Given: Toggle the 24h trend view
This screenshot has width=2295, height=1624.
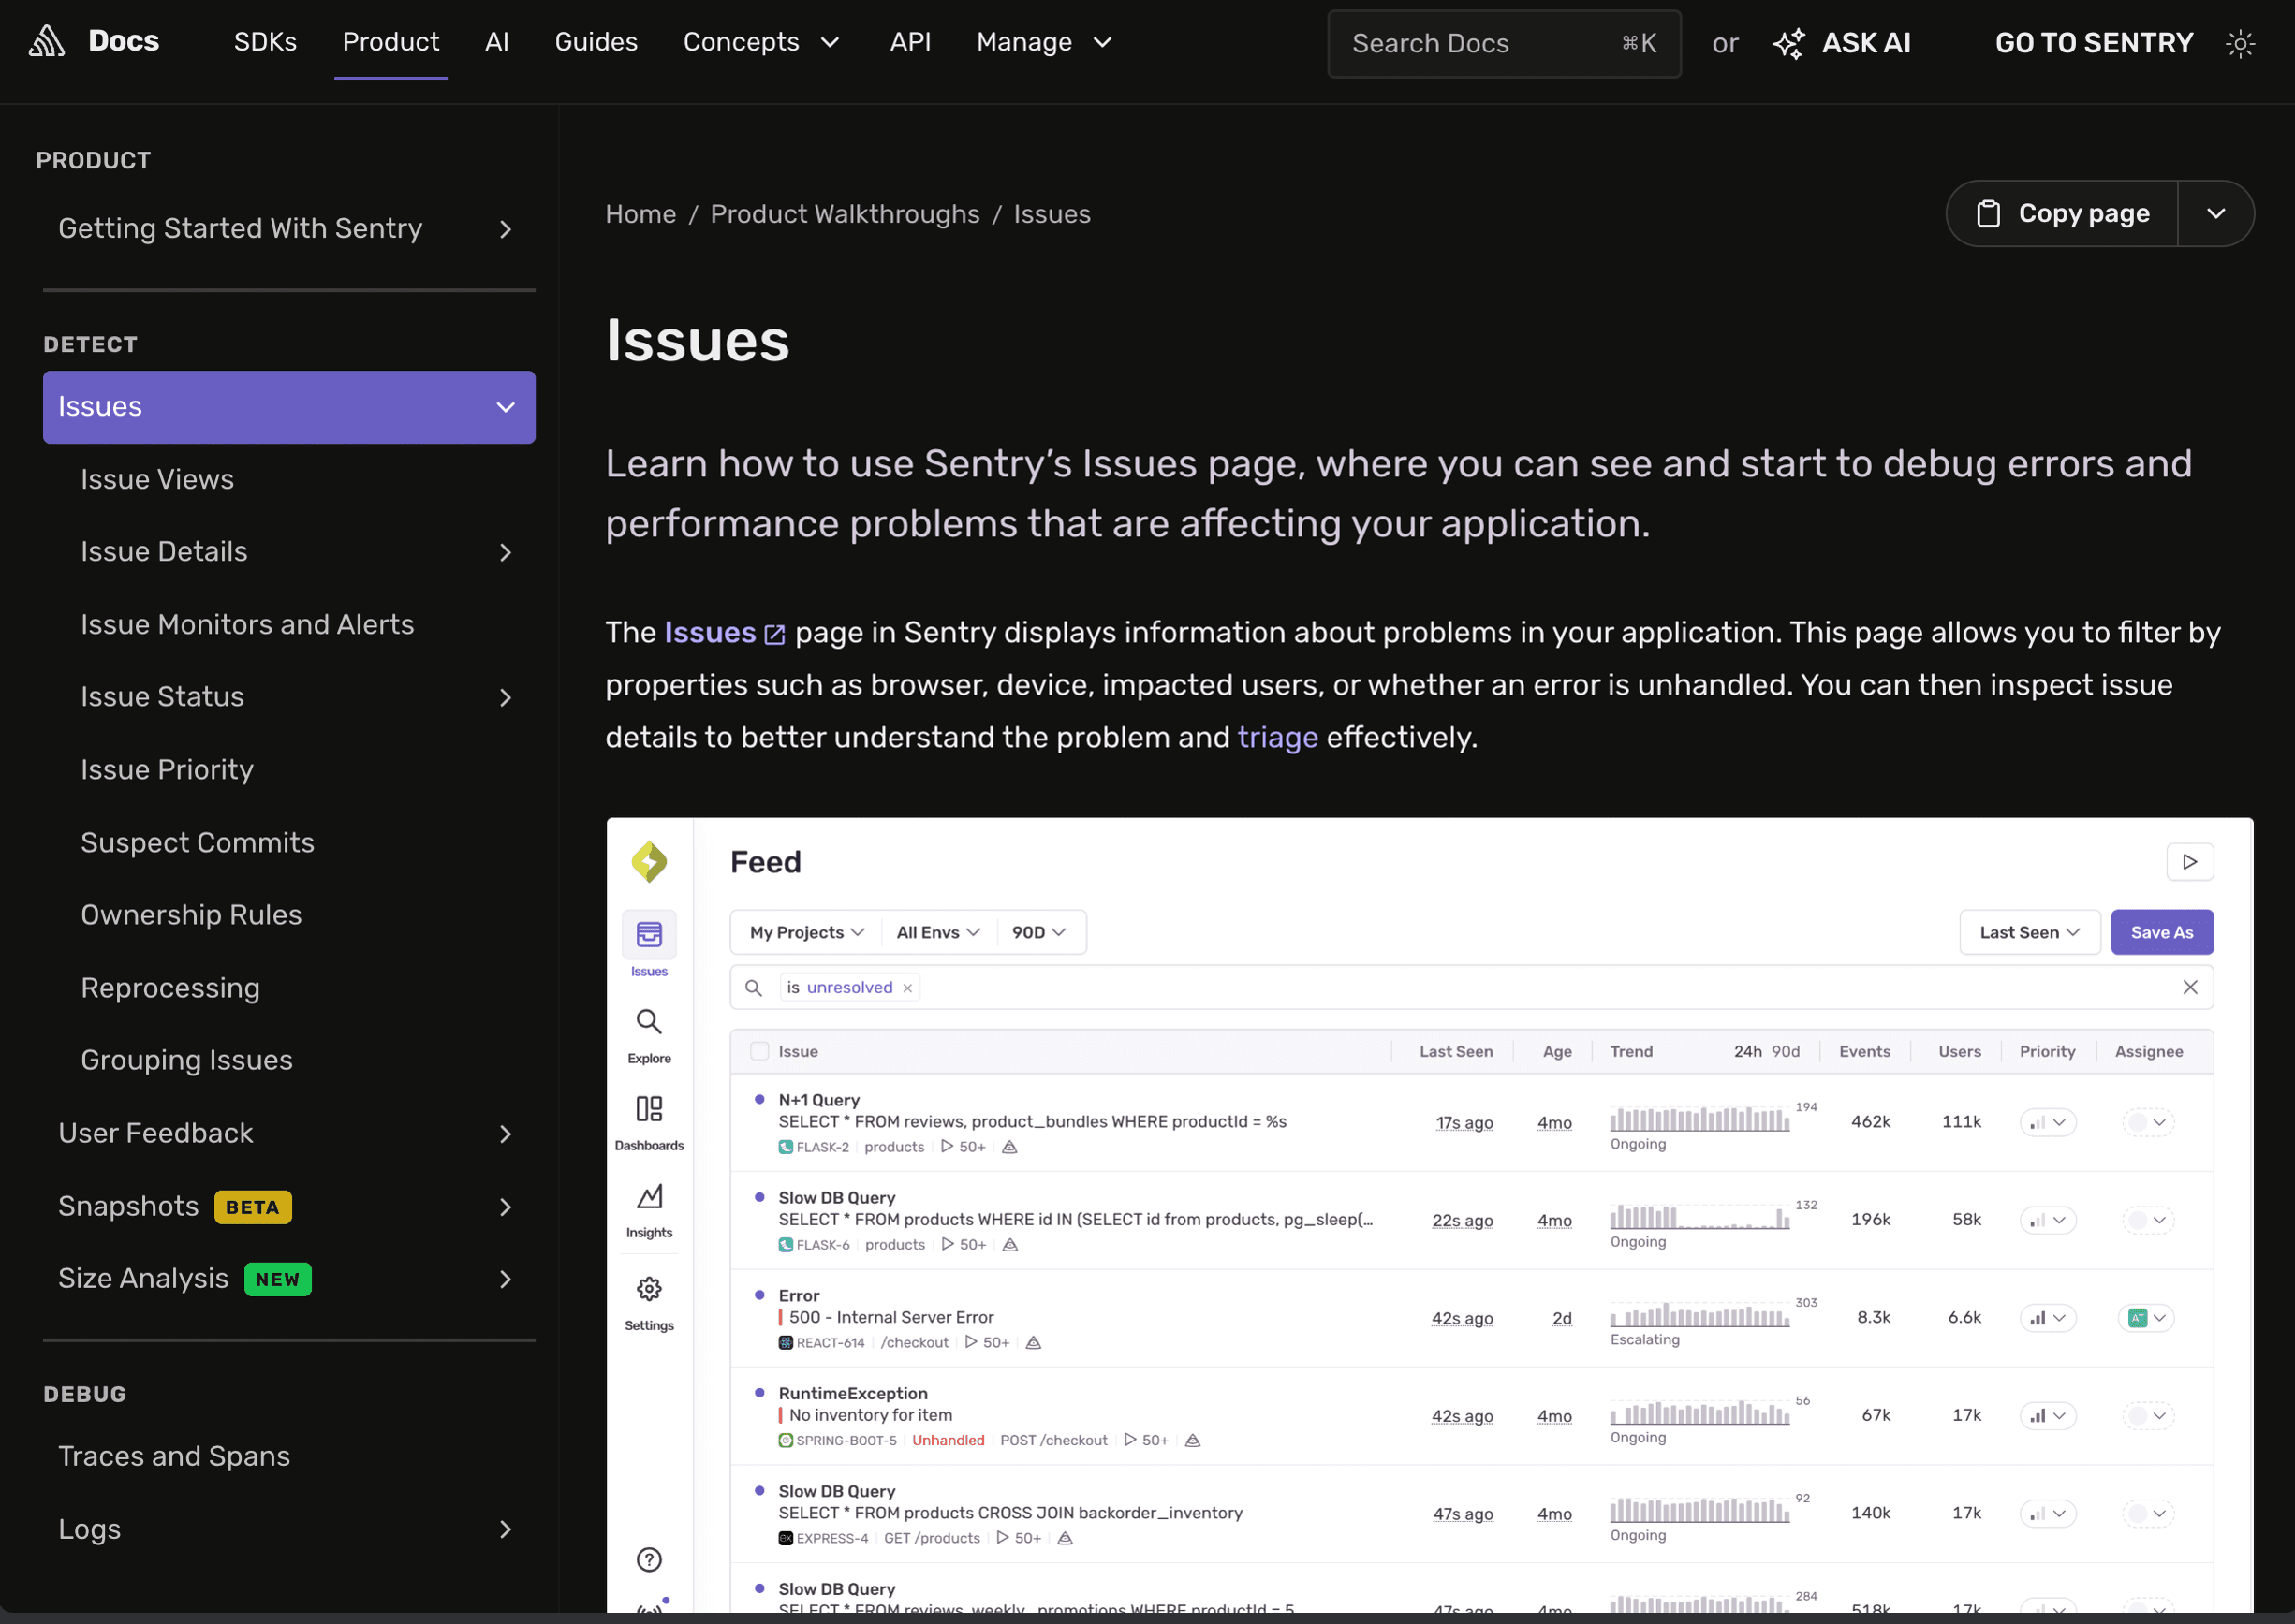Looking at the screenshot, I should click(1748, 1052).
